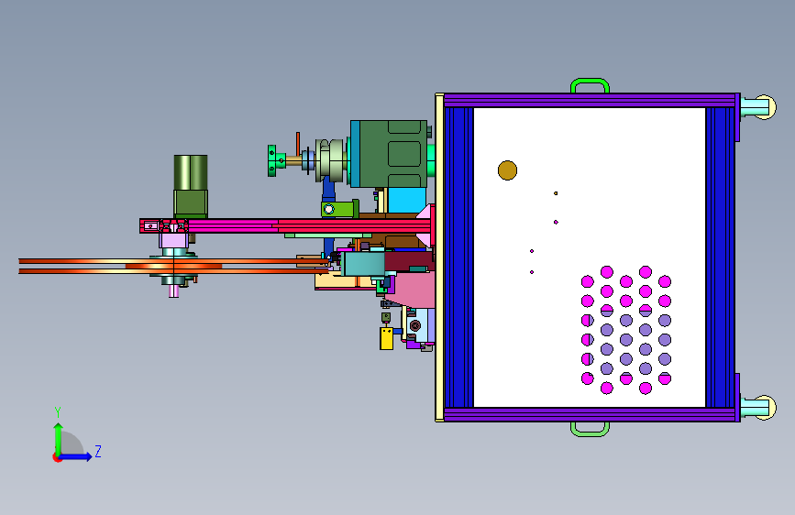Select the pink trapezoidal plate

[412, 291]
